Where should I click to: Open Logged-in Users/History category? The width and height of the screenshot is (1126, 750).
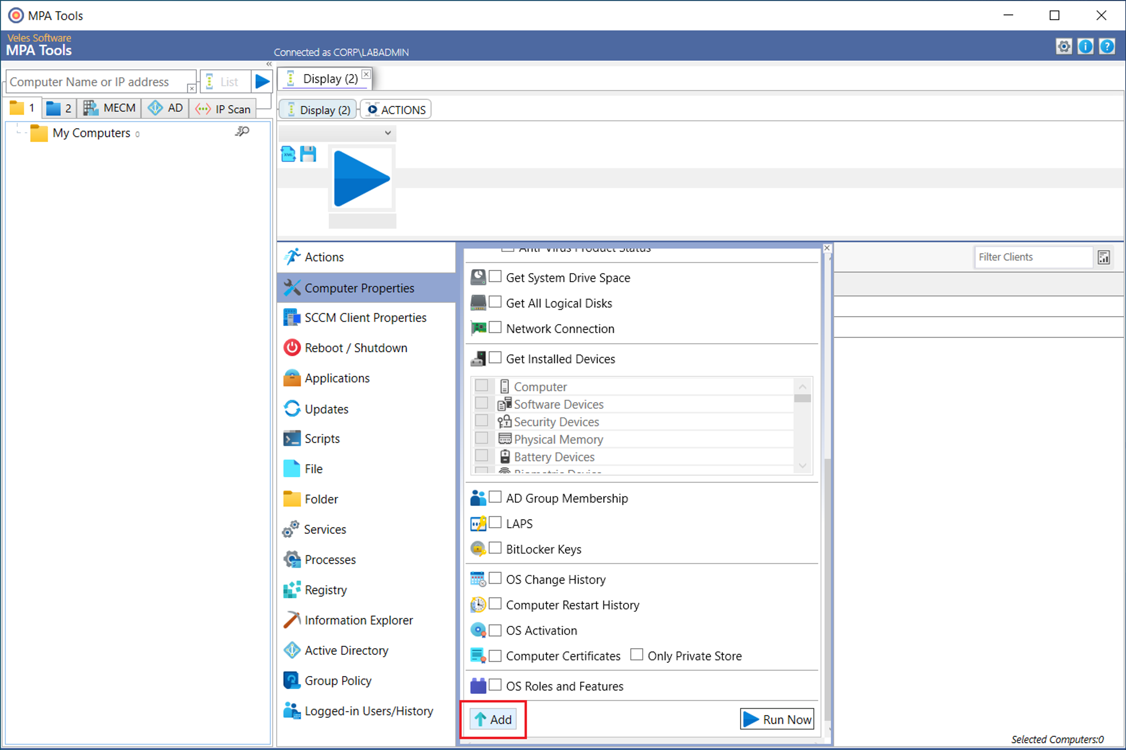[x=366, y=711]
